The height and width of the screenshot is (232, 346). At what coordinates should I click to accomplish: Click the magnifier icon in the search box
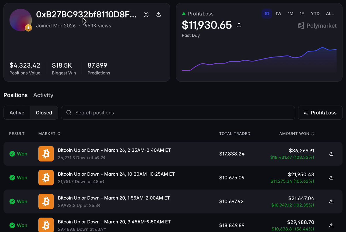[69, 113]
